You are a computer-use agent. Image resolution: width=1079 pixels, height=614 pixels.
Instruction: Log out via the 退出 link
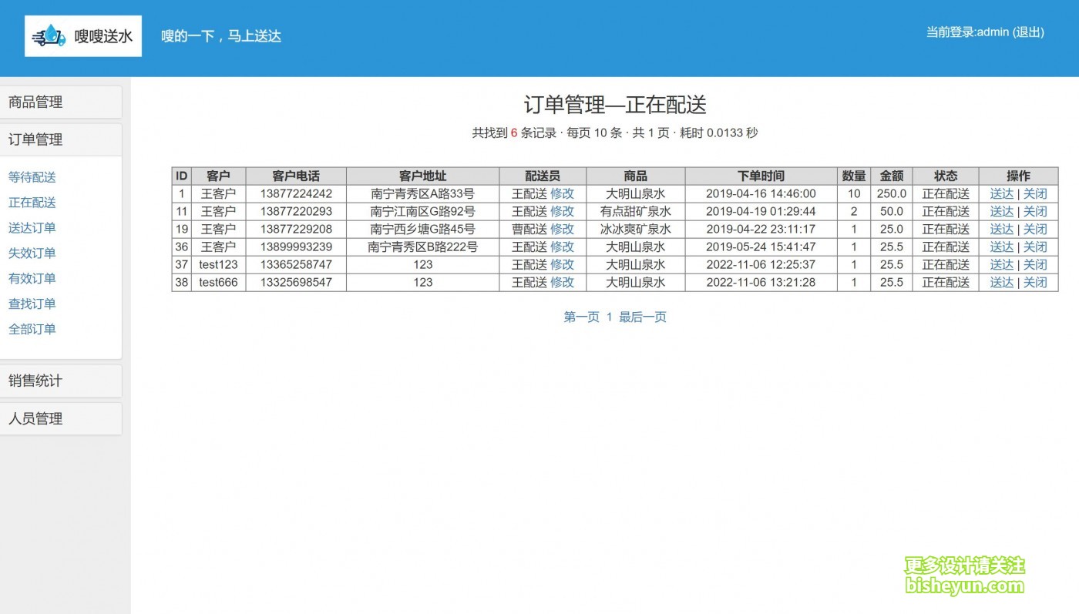pyautogui.click(x=1028, y=32)
